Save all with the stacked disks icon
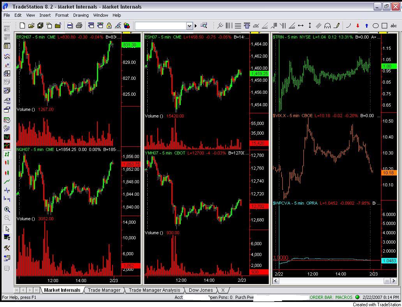402x307 pixels. point(40,25)
